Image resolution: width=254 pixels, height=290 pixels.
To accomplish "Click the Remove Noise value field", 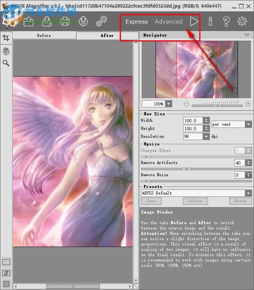I will (x=240, y=175).
